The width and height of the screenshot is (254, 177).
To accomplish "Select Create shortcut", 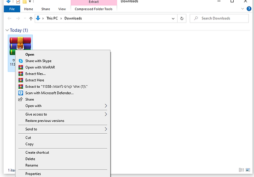I will tap(63, 152).
